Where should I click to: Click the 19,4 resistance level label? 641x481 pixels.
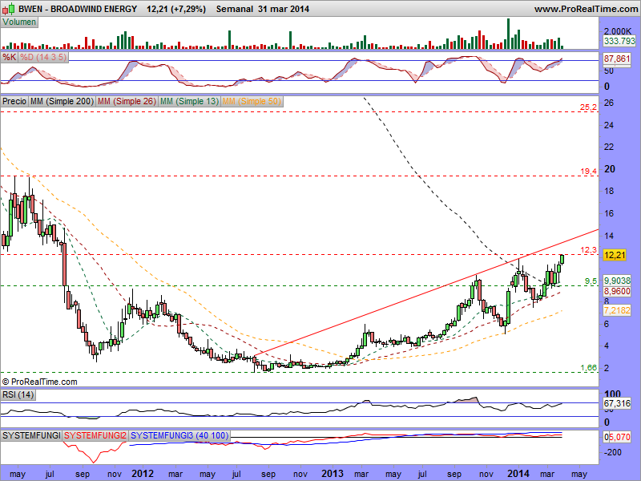point(588,172)
